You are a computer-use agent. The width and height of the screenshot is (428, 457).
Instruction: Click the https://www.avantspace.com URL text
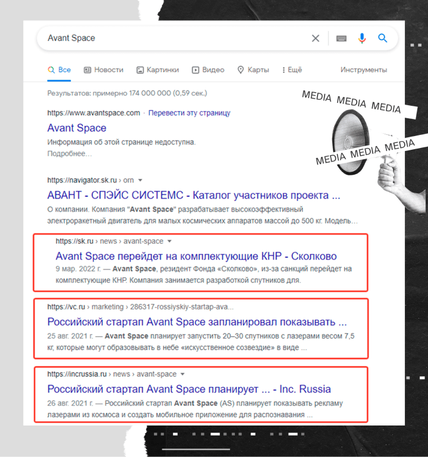coord(93,113)
